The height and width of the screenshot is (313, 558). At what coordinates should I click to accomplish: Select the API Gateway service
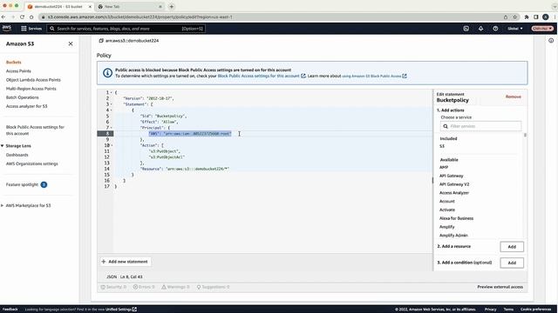(x=452, y=176)
